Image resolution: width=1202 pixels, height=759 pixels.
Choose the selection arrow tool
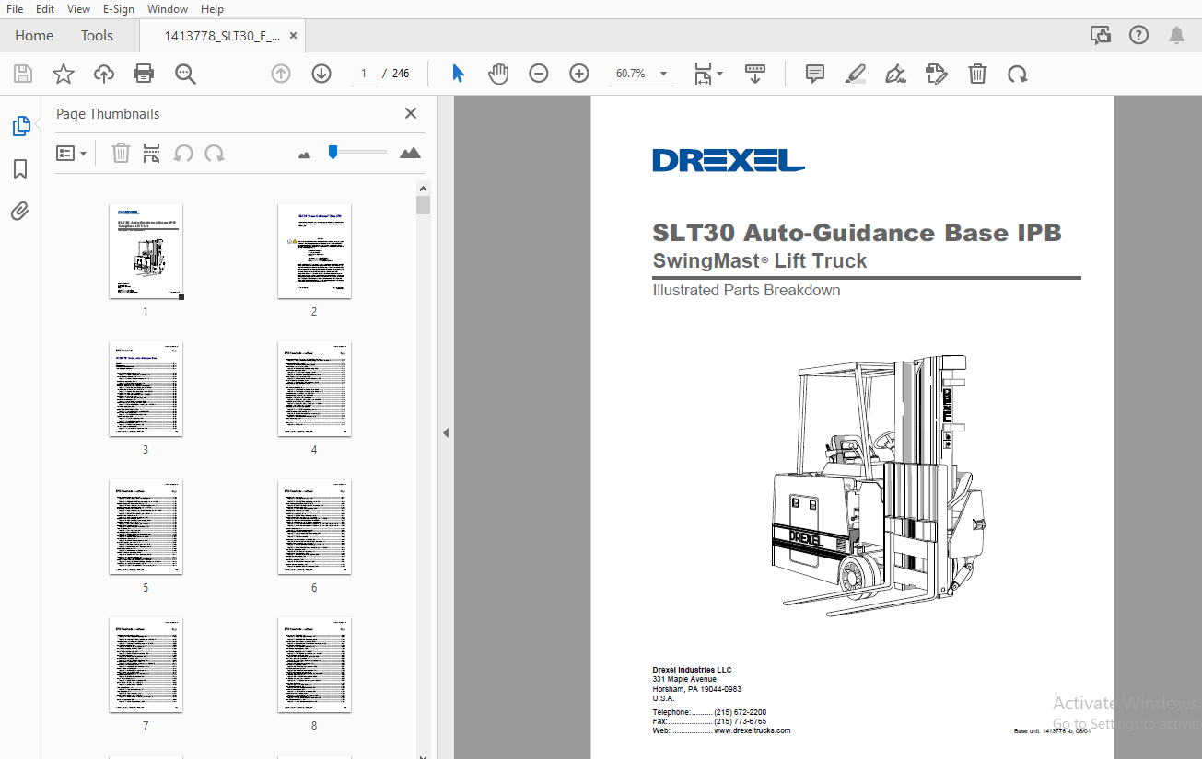point(458,74)
